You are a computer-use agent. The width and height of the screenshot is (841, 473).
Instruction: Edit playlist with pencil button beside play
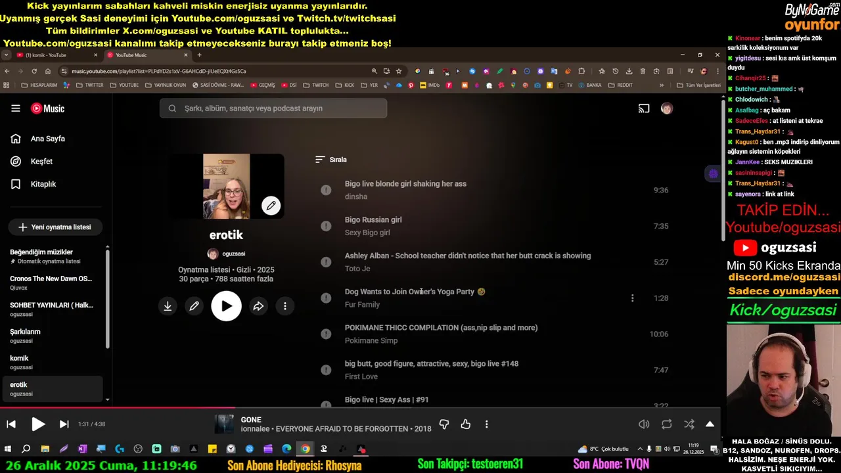pyautogui.click(x=194, y=306)
